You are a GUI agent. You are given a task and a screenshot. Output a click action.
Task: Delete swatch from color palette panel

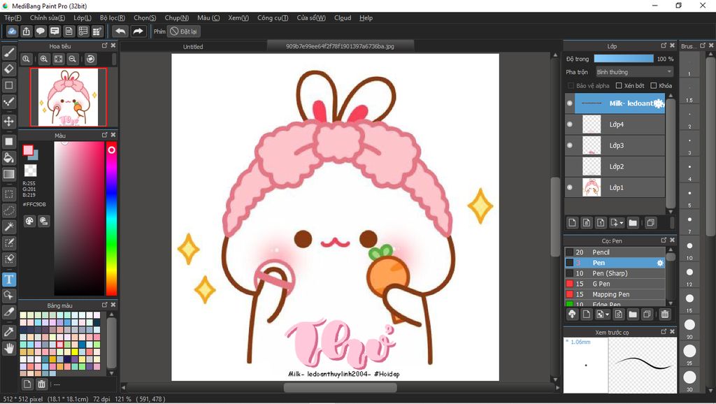41,384
